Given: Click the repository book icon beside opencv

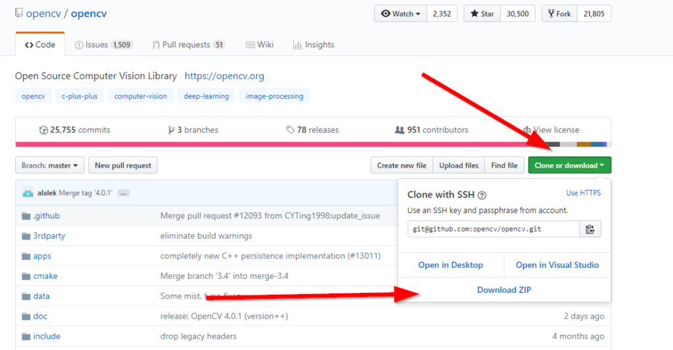Looking at the screenshot, I should coord(18,13).
